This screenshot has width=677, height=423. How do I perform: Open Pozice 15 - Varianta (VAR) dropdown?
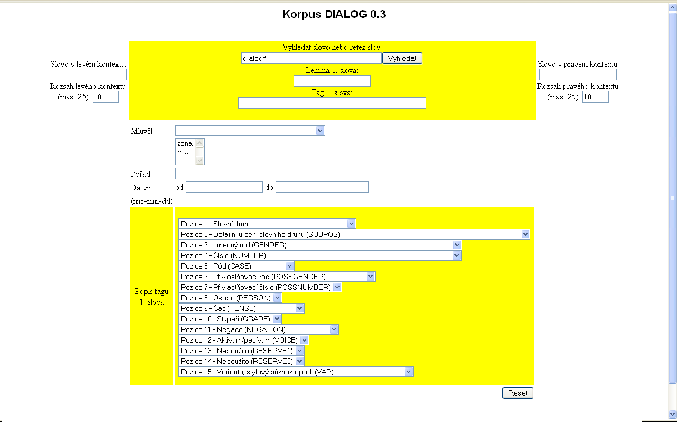pos(296,372)
